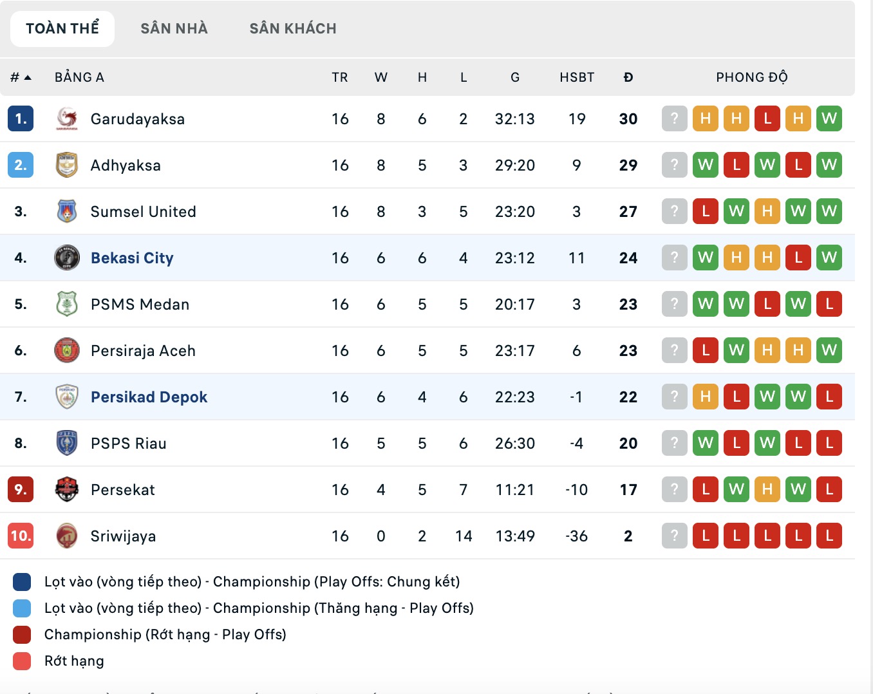Click the Sumsel United team logo
This screenshot has height=694, width=873.
click(67, 212)
